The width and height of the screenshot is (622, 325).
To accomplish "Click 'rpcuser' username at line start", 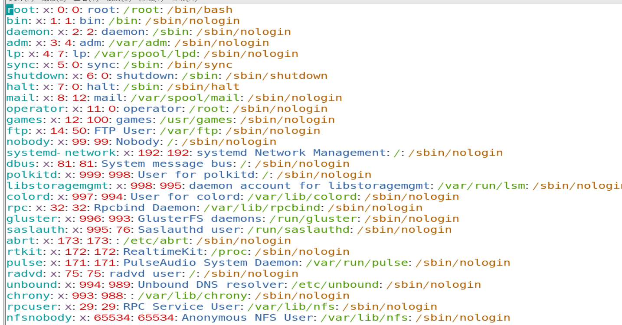I will (32, 307).
